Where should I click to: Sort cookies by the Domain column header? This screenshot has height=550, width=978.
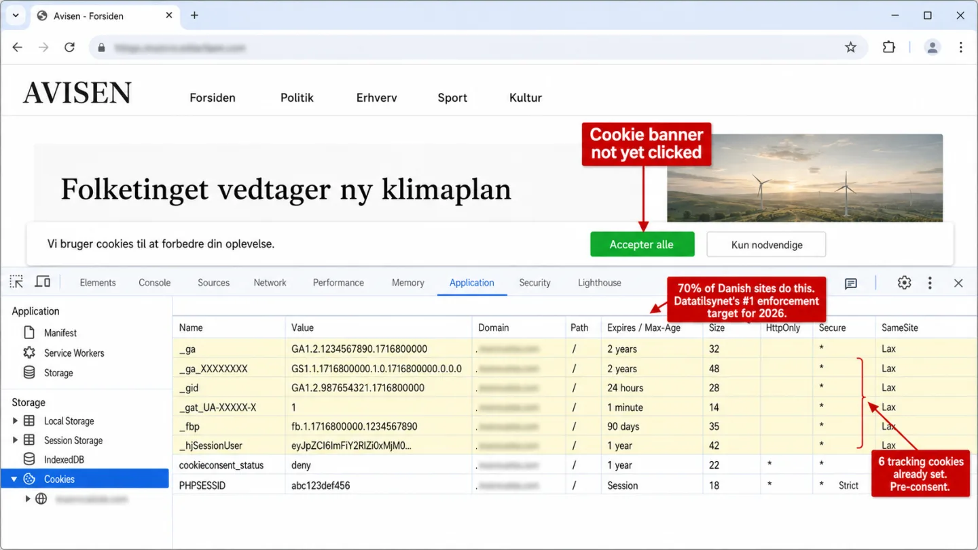[519, 328]
